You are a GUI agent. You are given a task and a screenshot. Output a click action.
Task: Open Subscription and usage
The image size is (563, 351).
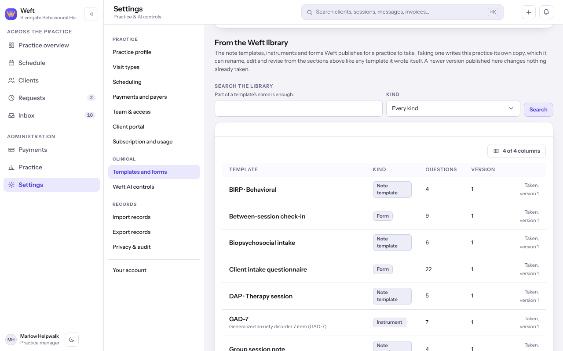tap(154, 142)
